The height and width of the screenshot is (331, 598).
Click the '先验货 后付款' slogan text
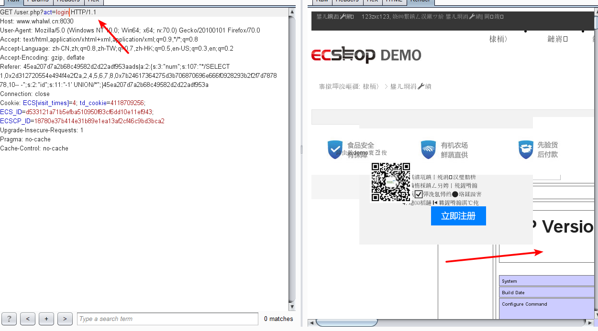point(547,149)
